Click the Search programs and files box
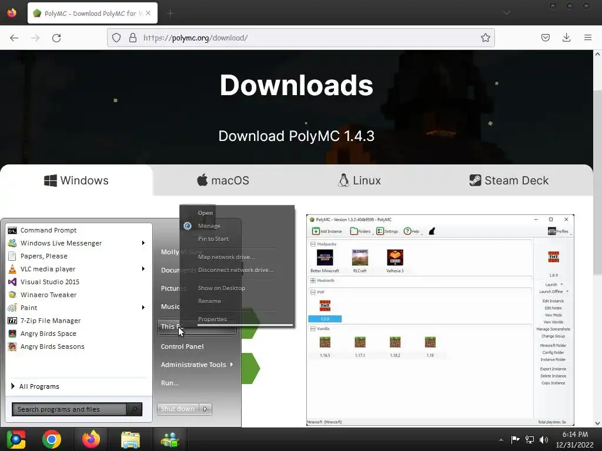602x451 pixels. pyautogui.click(x=69, y=409)
